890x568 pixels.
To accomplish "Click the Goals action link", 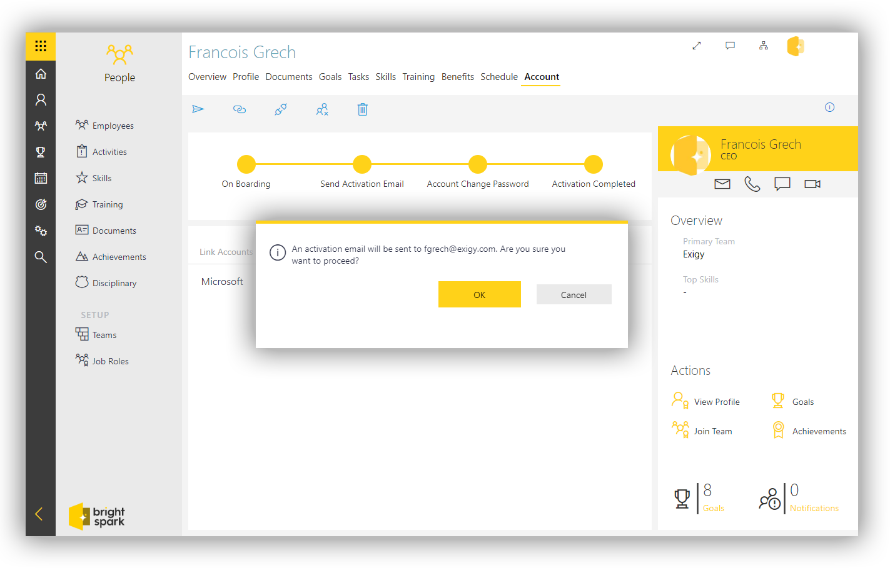I will click(792, 401).
